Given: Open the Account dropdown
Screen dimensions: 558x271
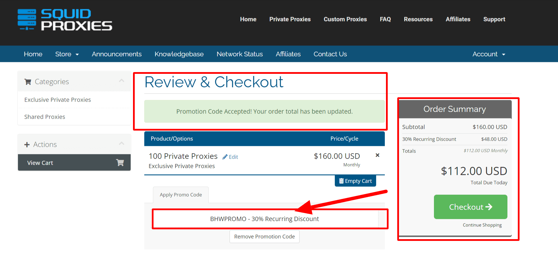Looking at the screenshot, I should pyautogui.click(x=489, y=54).
